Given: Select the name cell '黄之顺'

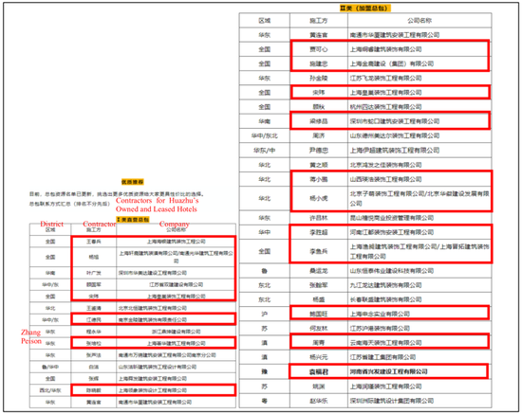Looking at the screenshot, I should [319, 165].
